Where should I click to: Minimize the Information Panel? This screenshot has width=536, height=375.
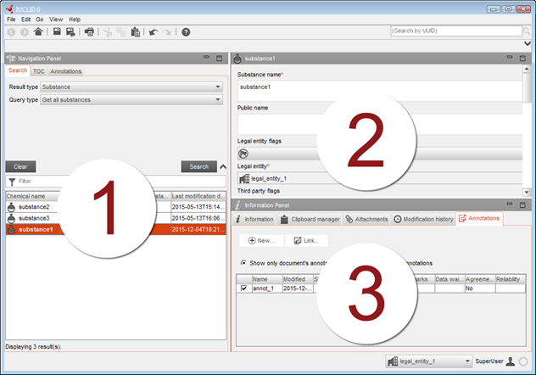point(510,204)
